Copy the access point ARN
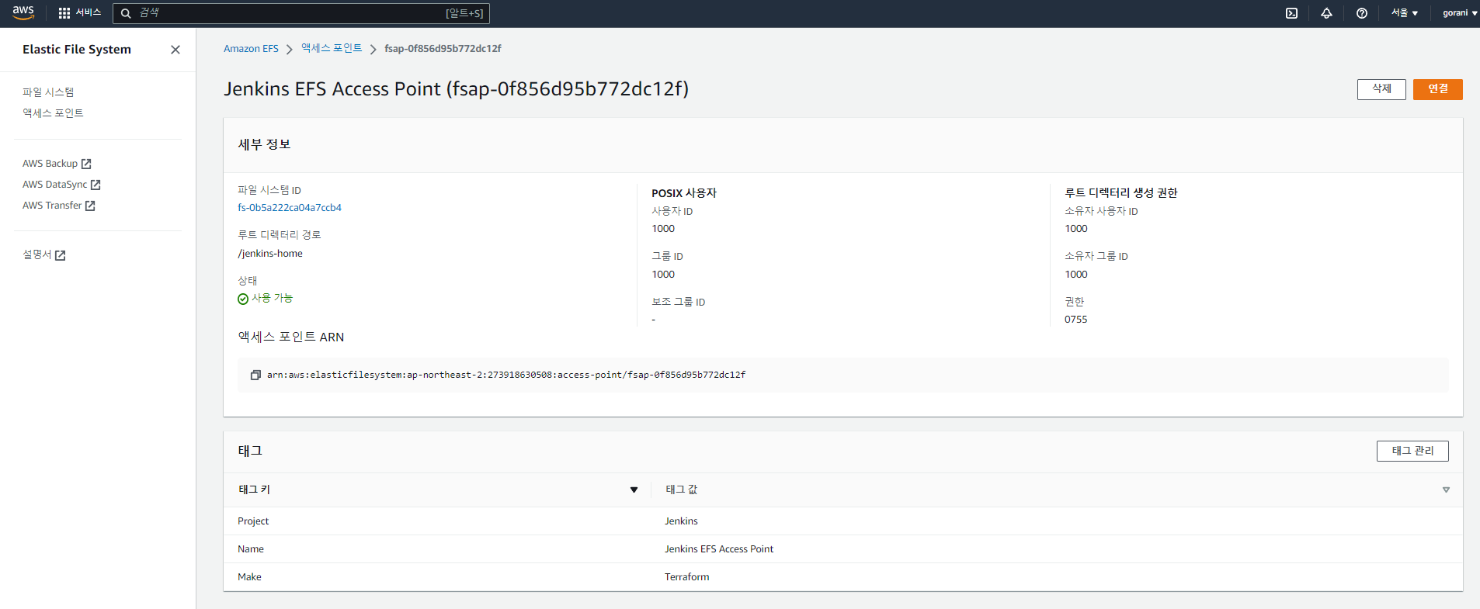Viewport: 1480px width, 609px height. tap(255, 375)
